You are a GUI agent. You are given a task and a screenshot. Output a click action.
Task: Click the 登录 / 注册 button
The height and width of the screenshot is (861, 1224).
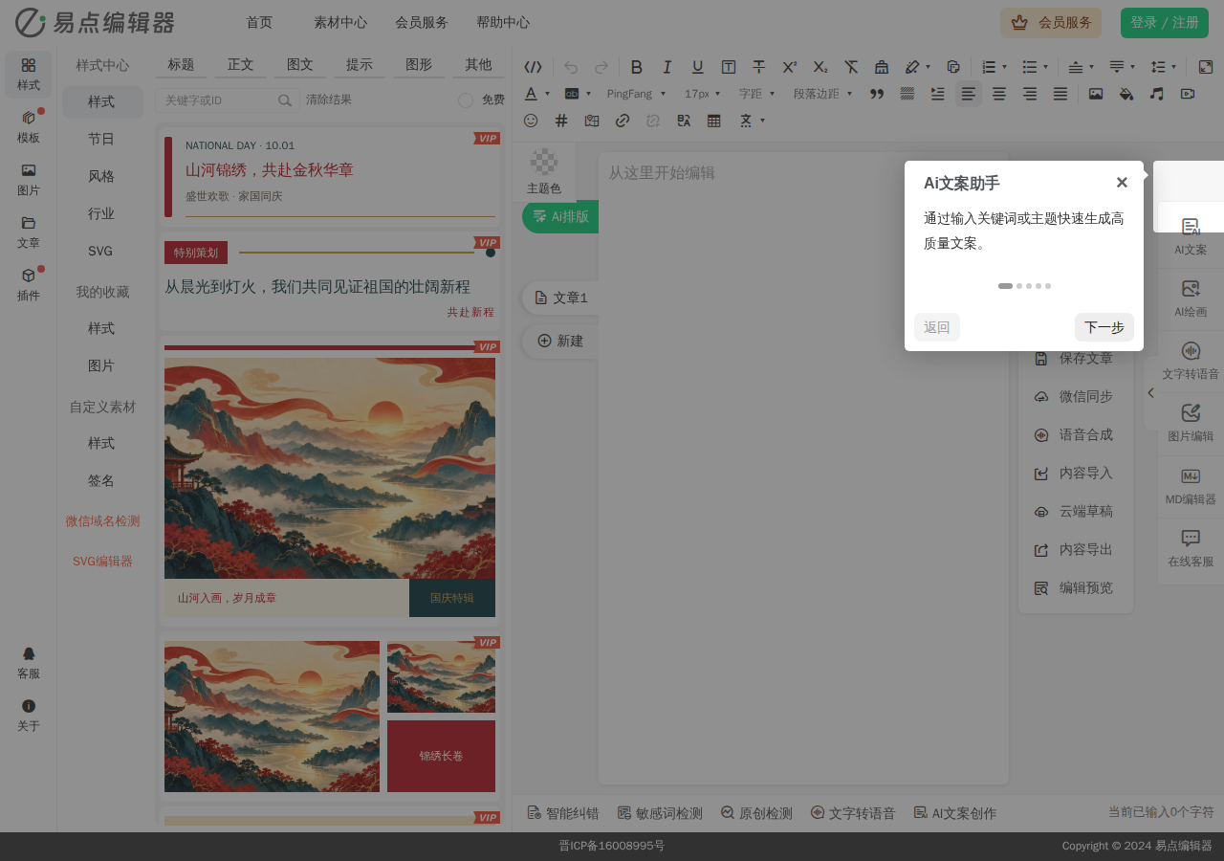click(x=1165, y=22)
